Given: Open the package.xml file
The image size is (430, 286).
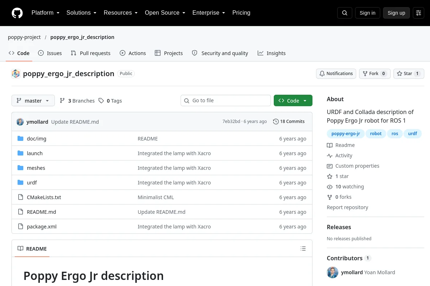Looking at the screenshot, I should (x=42, y=227).
